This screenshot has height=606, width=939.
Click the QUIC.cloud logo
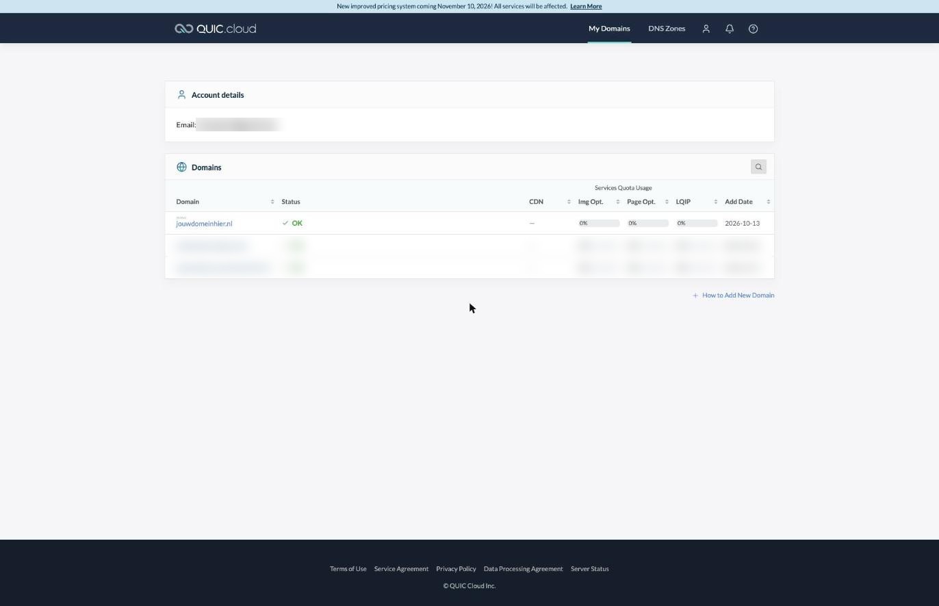pos(215,29)
